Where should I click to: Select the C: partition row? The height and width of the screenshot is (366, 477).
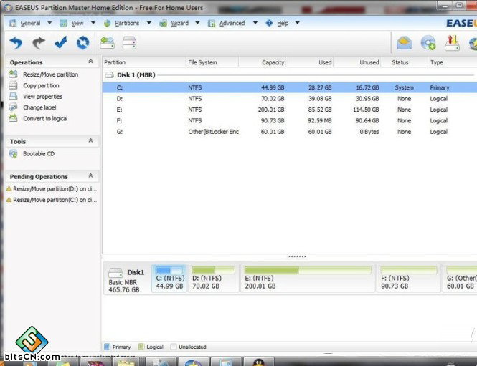pos(290,87)
